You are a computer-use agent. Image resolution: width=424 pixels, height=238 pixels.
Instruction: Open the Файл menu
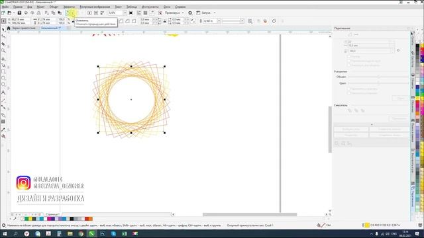click(5, 7)
